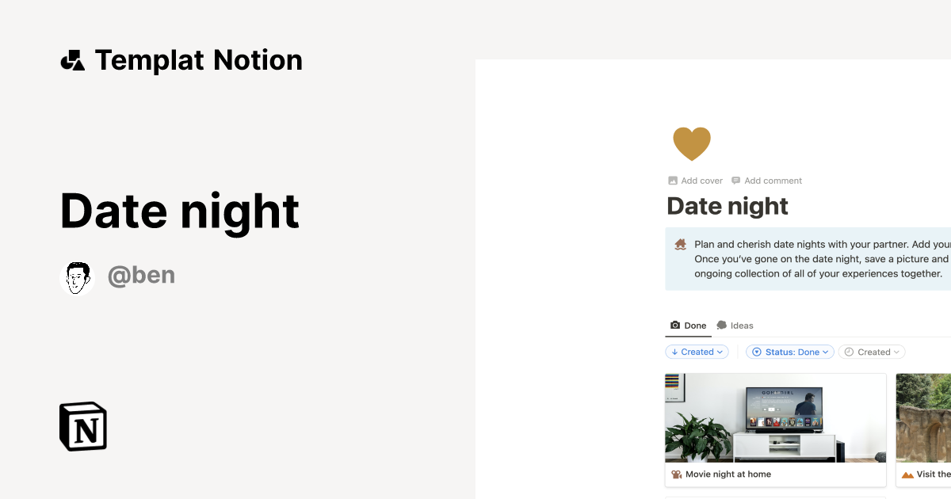Screen dimensions: 951x499
Task: Click Add comment below the page icon
Action: coord(773,180)
